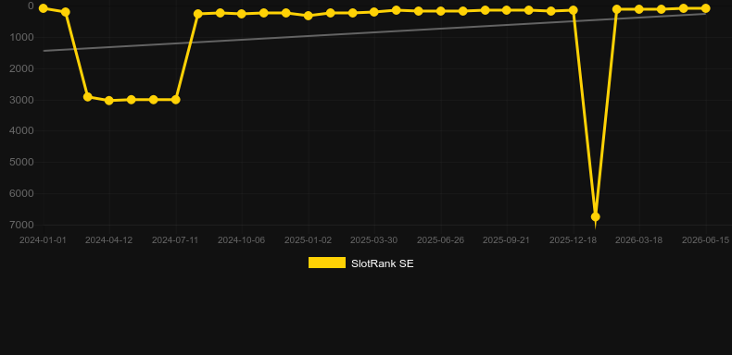
Task: Select the data point above 2025-06-26
Action: 440,11
